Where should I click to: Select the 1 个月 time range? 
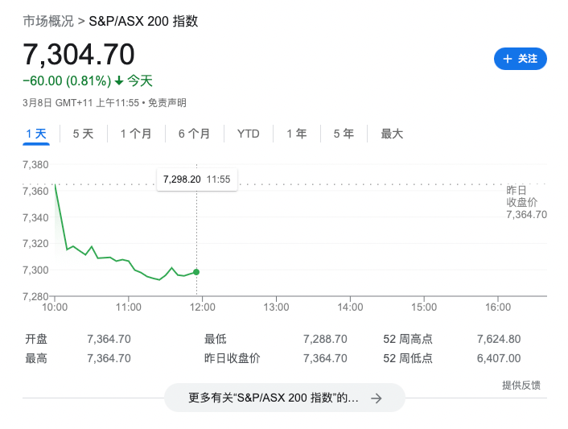coord(136,134)
